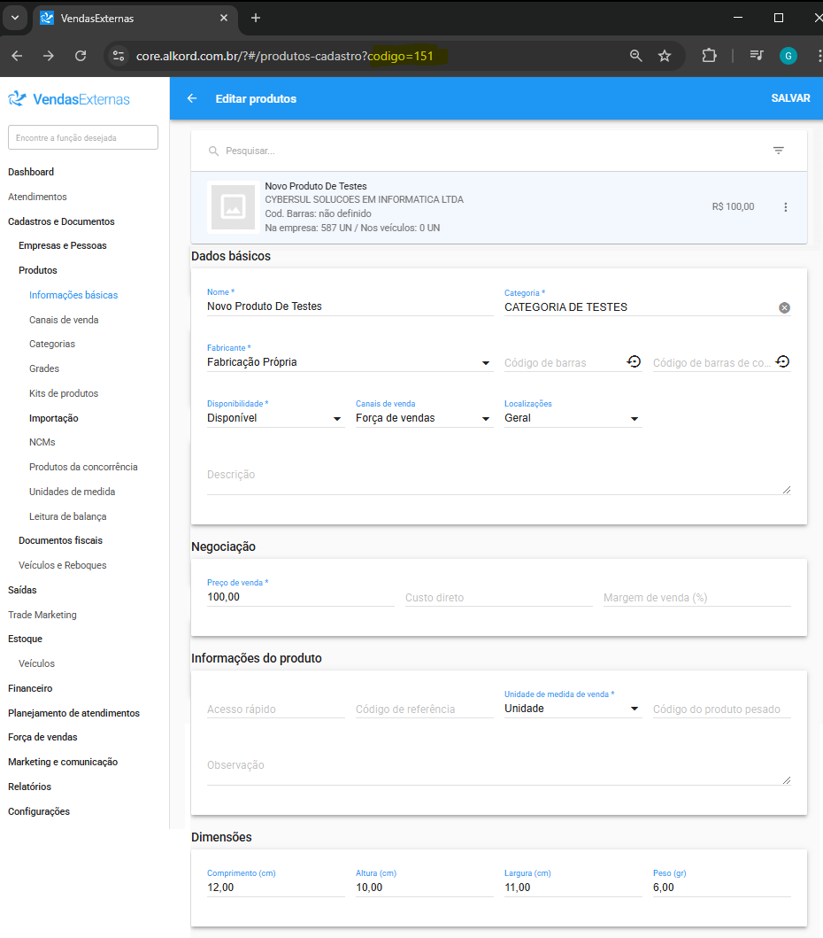Click the generate icon beside Código de barras

click(634, 361)
